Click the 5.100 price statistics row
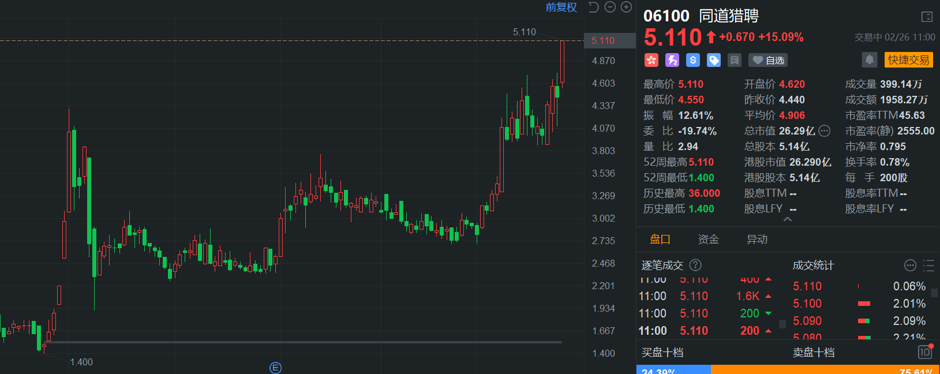Viewport: 940px width, 374px height. click(860, 304)
